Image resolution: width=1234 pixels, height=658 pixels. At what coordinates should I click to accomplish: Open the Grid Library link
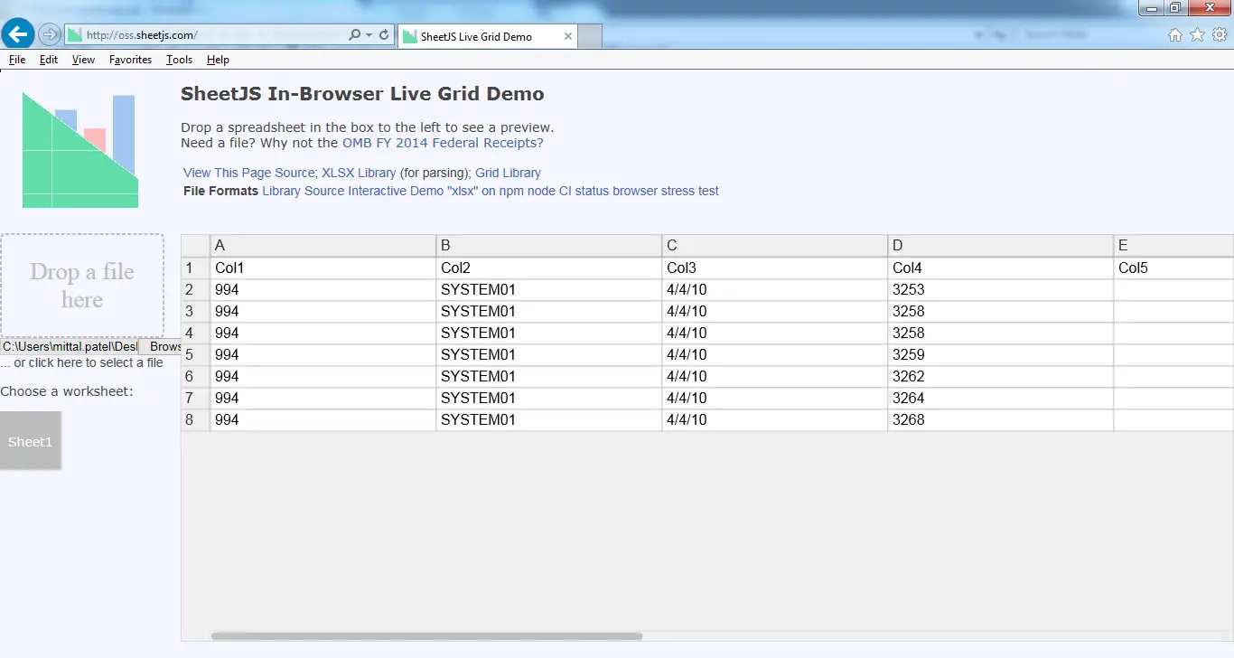[508, 173]
